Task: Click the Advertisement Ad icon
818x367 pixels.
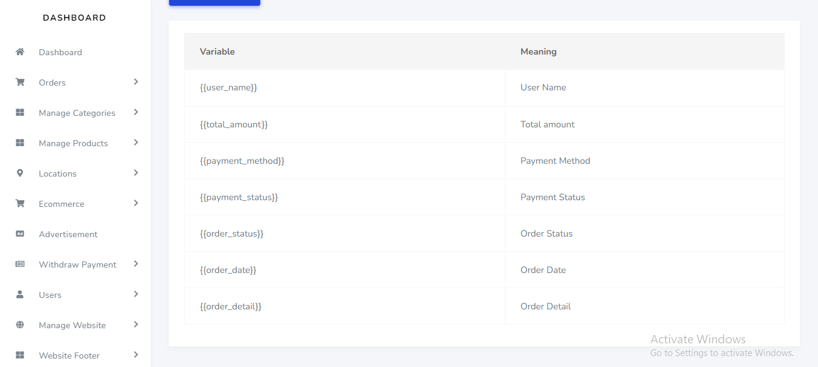Action: (x=20, y=234)
